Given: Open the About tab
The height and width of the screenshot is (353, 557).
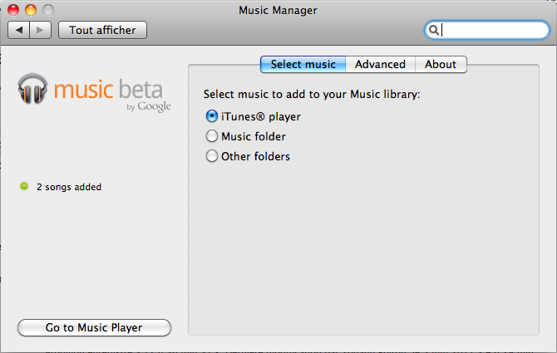Looking at the screenshot, I should 441,64.
